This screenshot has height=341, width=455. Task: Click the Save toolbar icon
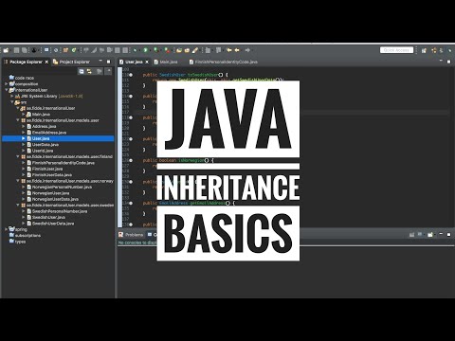coord(16,50)
